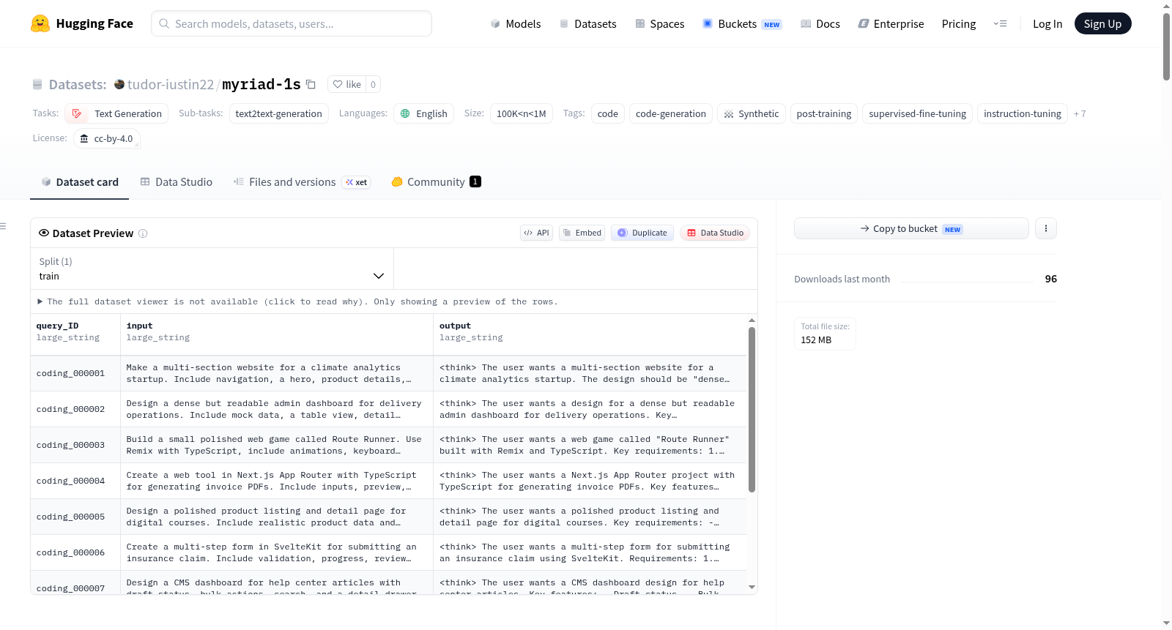This screenshot has width=1172, height=630.
Task: Expand the extra navigation menu icon
Action: point(1000,23)
